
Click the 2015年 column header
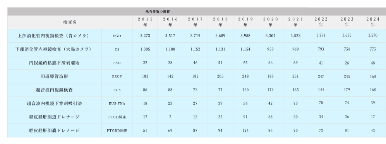click(x=145, y=22)
